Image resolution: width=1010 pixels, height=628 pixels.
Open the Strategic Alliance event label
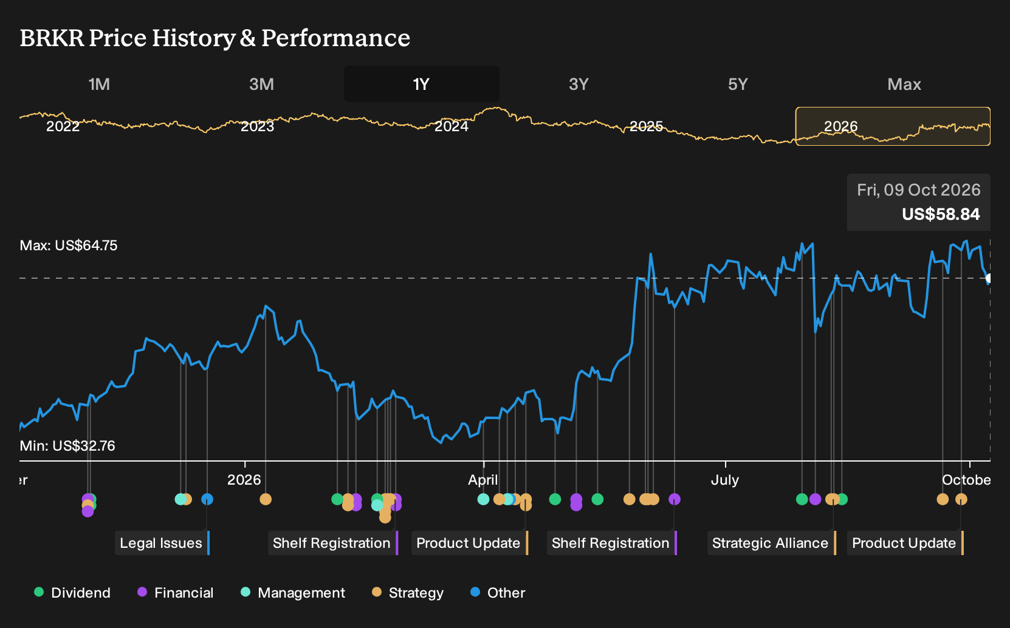771,543
